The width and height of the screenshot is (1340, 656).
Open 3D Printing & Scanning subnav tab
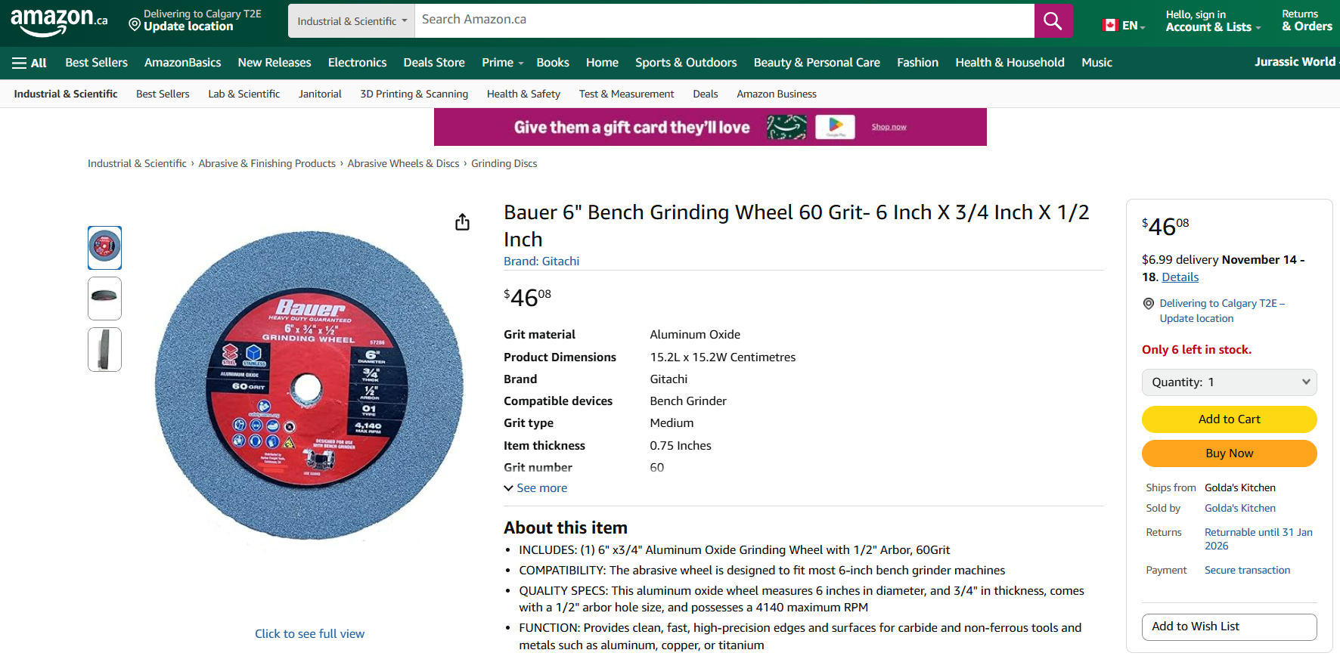click(x=414, y=94)
